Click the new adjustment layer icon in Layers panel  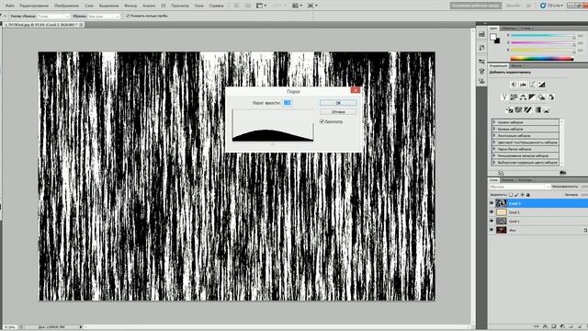[x=562, y=326]
